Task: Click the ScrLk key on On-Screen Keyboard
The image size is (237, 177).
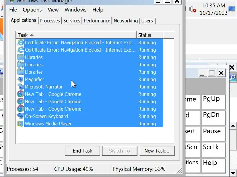Action: (x=213, y=150)
